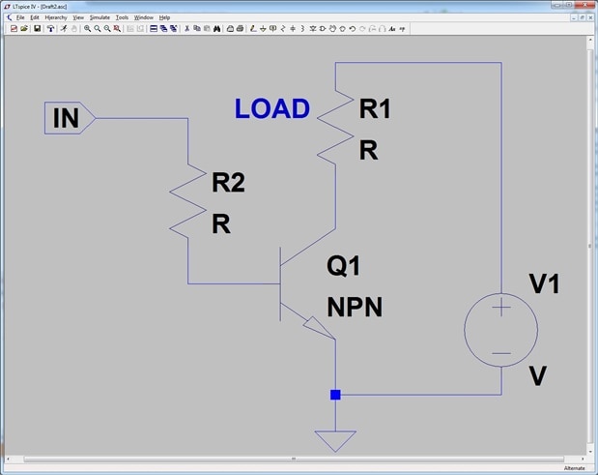Select the Draw Wire pencil tool

[x=253, y=29]
